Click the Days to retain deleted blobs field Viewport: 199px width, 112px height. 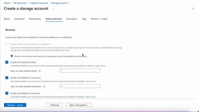[x=80, y=71]
